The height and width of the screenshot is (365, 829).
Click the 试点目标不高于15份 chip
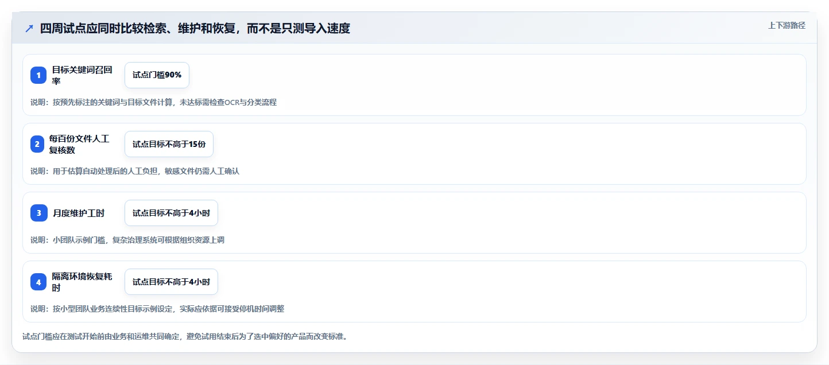coord(169,144)
